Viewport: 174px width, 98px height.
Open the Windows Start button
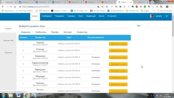click(x=3, y=96)
